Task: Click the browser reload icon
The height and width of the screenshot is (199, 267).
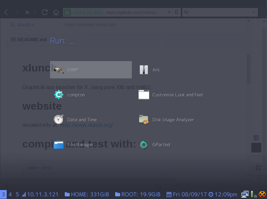Action: click(x=45, y=12)
